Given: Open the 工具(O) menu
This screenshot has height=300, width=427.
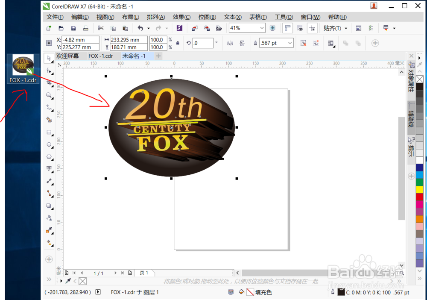Looking at the screenshot, I should tap(284, 17).
